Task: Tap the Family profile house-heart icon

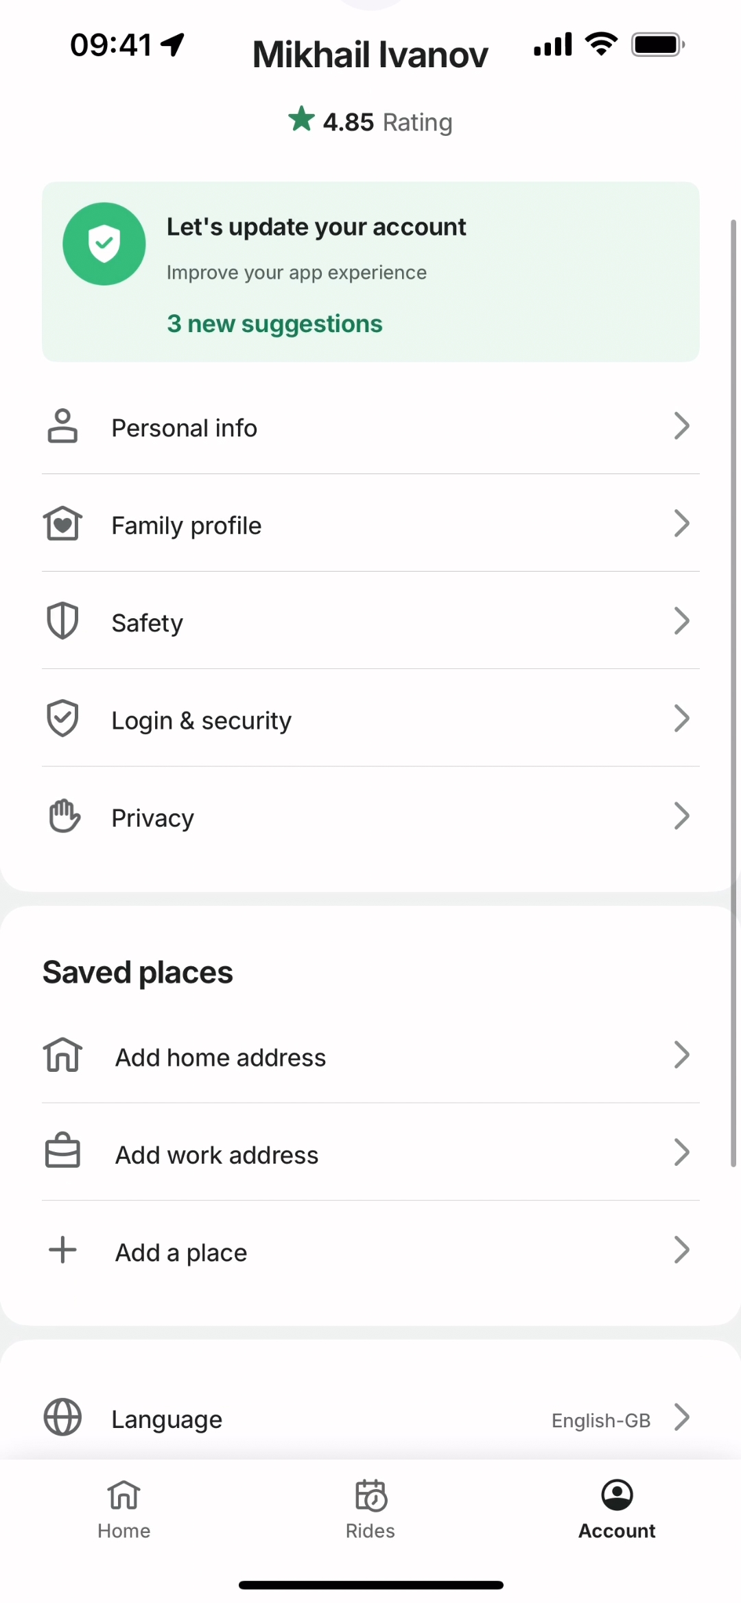Action: [x=62, y=524]
